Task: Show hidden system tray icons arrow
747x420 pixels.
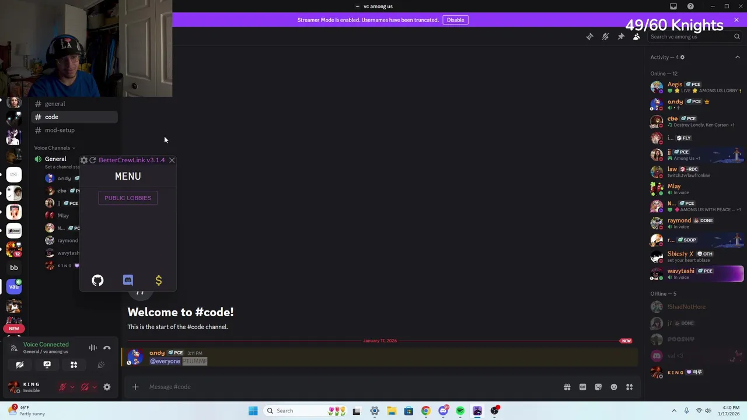Action: point(674,411)
